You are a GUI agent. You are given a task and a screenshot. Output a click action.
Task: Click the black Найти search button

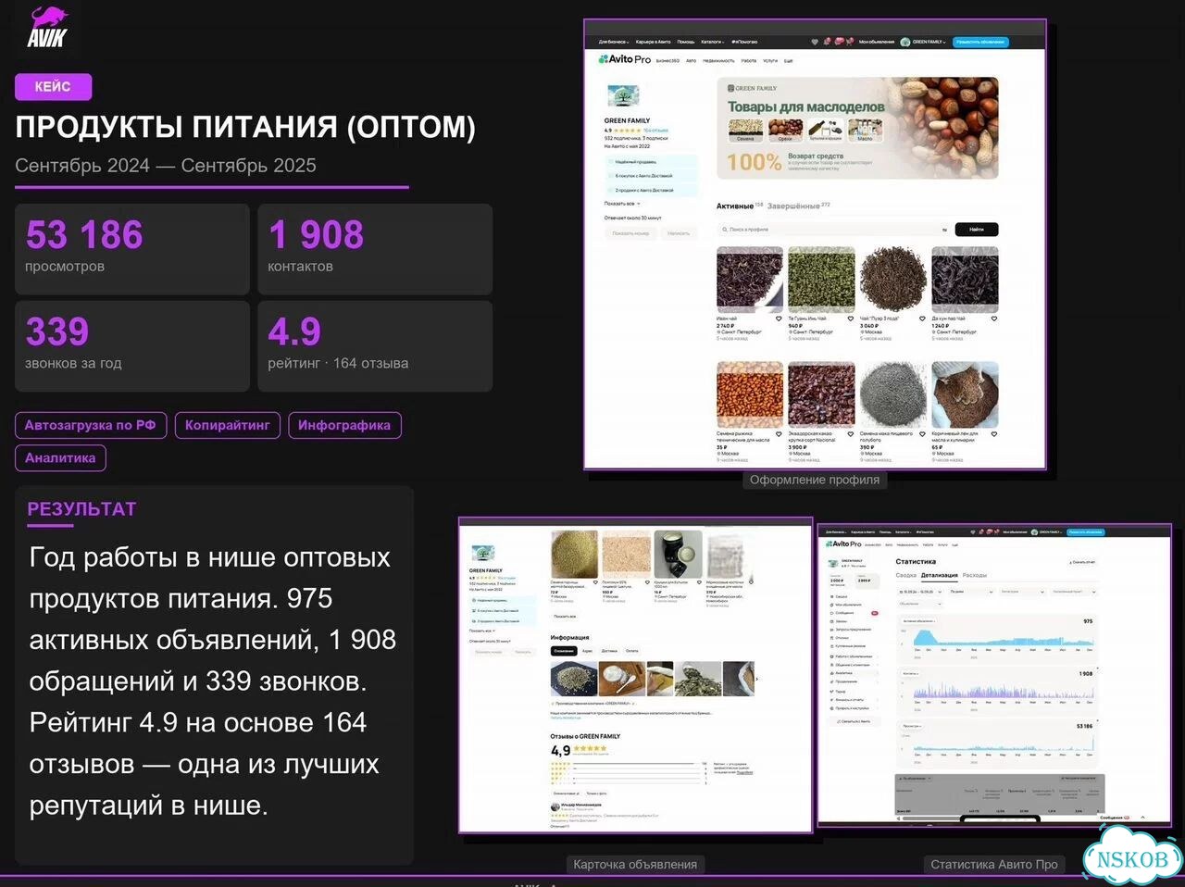click(x=976, y=229)
